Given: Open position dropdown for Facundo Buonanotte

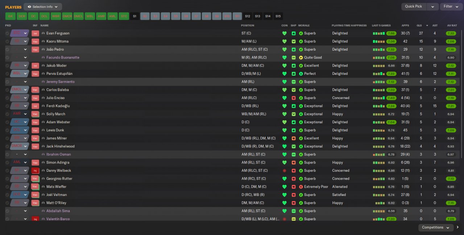Looking at the screenshot, I should [x=20, y=57].
